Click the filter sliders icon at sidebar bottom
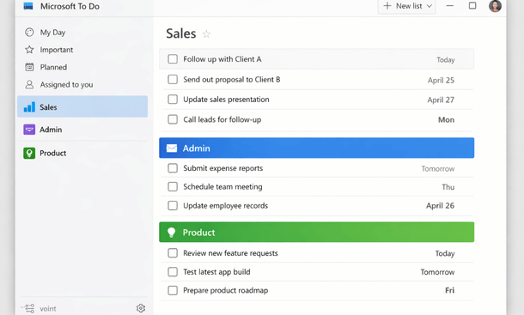Viewport: 524px width, 315px height. tap(28, 308)
